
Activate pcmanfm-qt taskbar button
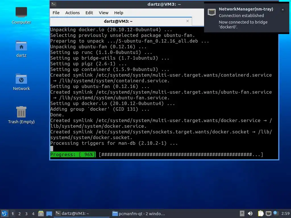pyautogui.click(x=139, y=213)
